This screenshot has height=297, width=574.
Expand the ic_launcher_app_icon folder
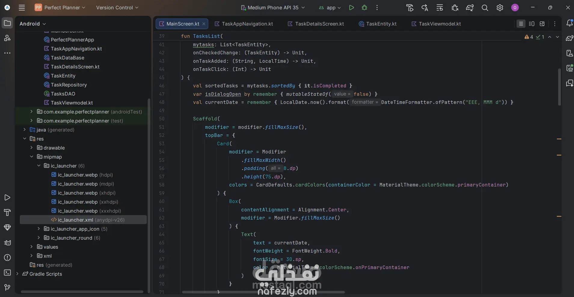(x=38, y=229)
